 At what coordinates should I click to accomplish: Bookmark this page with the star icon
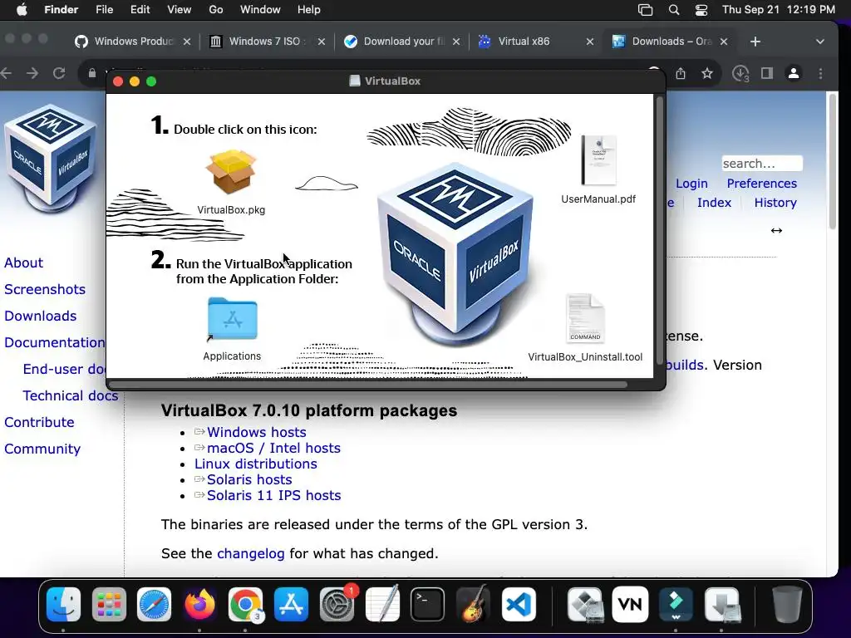pos(706,73)
